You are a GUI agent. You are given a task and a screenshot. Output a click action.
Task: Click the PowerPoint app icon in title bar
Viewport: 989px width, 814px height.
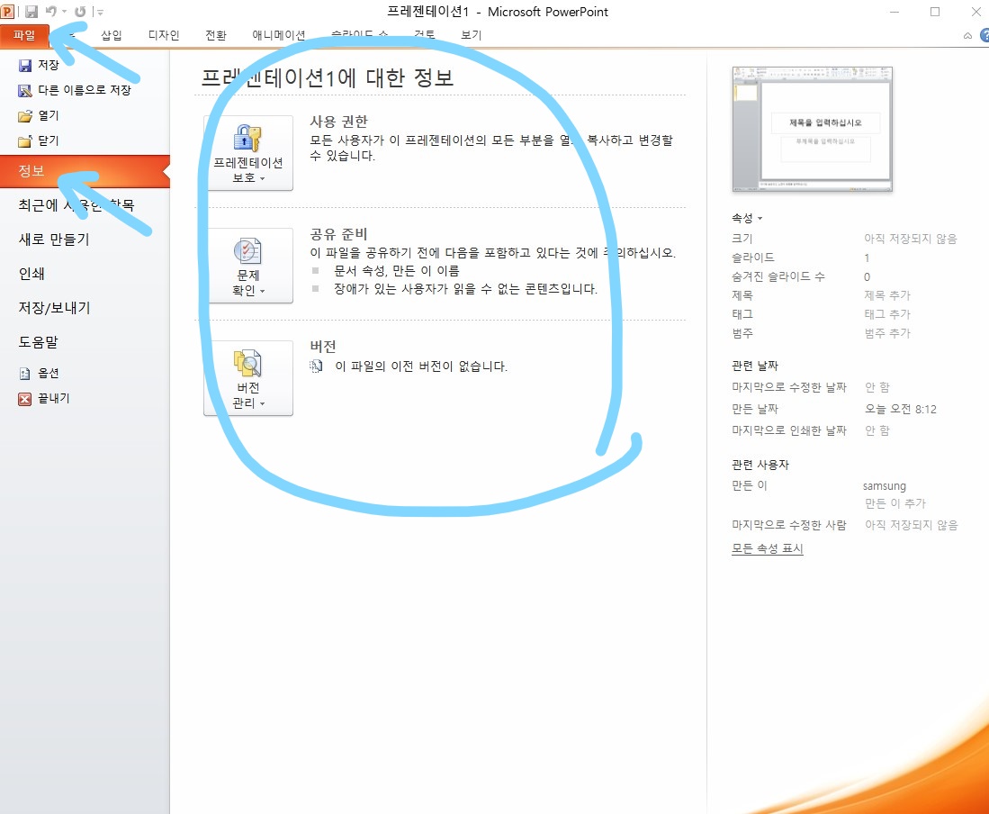click(7, 11)
